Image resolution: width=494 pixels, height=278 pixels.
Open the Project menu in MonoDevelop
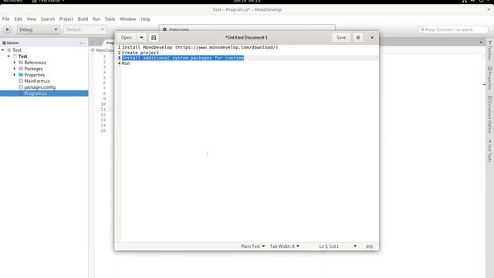[66, 19]
